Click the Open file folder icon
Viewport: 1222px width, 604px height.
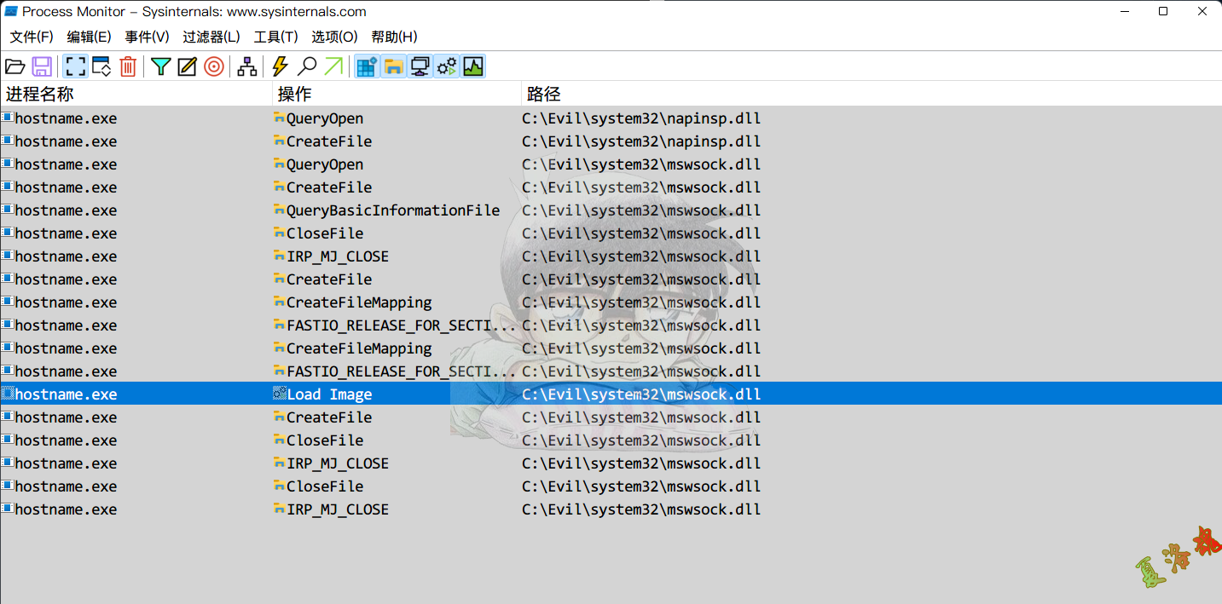tap(14, 66)
